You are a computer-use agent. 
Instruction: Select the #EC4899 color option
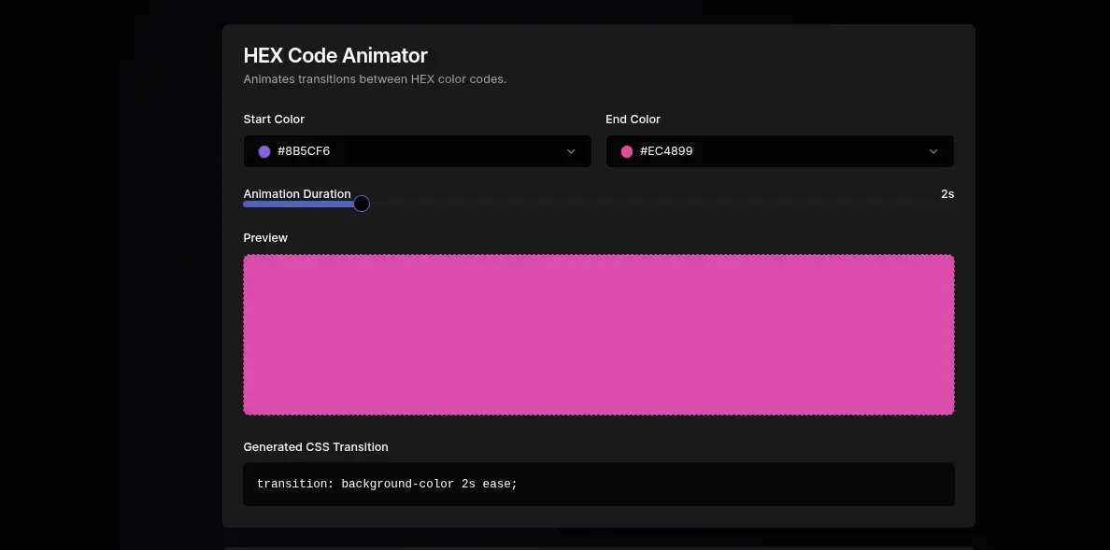click(x=664, y=150)
